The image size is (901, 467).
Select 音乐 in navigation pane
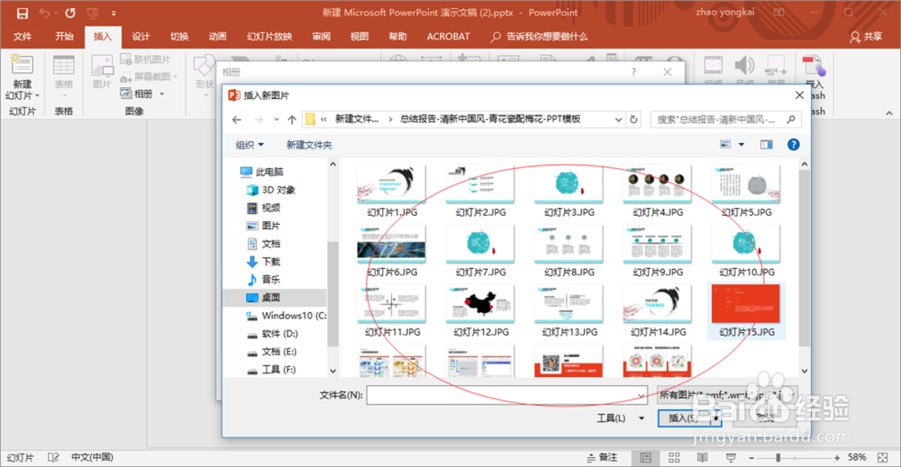pos(263,280)
